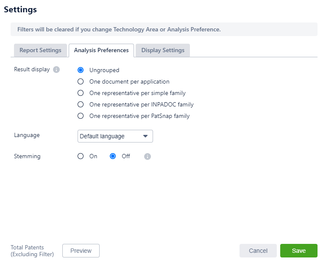Viewport: 326px width, 260px height.
Task: Turn Stemming On
Action: pyautogui.click(x=81, y=156)
